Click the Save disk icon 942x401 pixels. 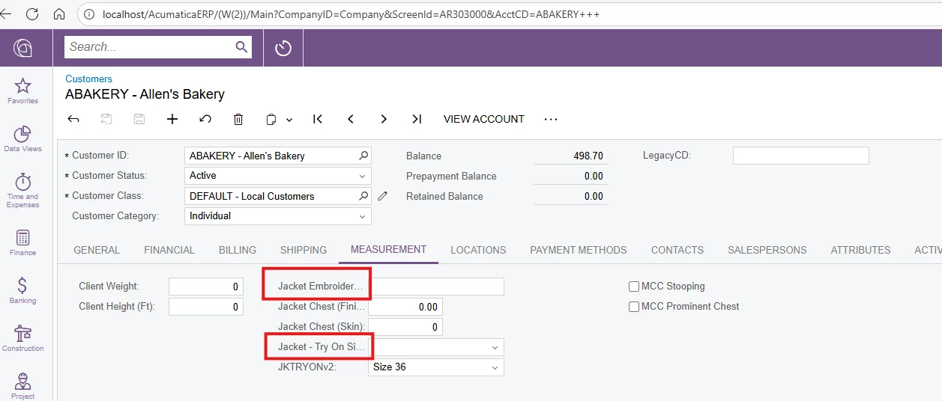coord(139,119)
